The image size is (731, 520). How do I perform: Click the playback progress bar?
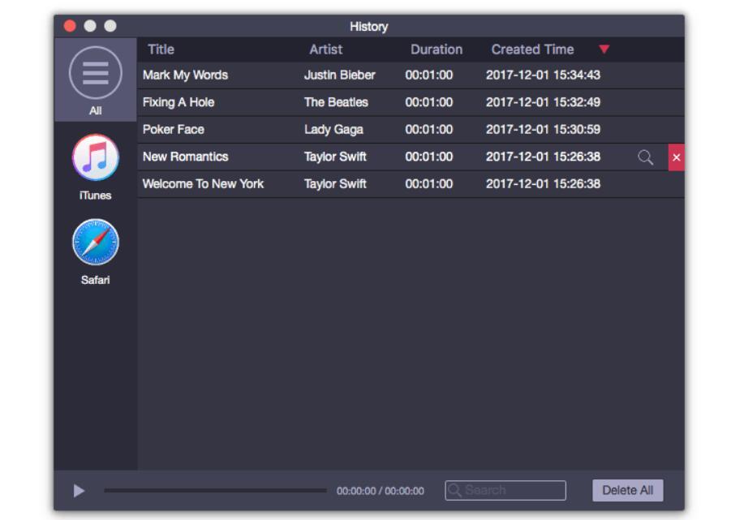pos(215,491)
